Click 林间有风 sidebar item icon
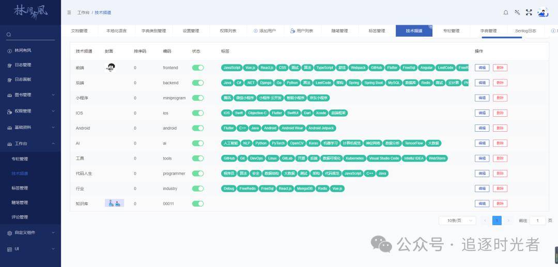 pos(10,51)
